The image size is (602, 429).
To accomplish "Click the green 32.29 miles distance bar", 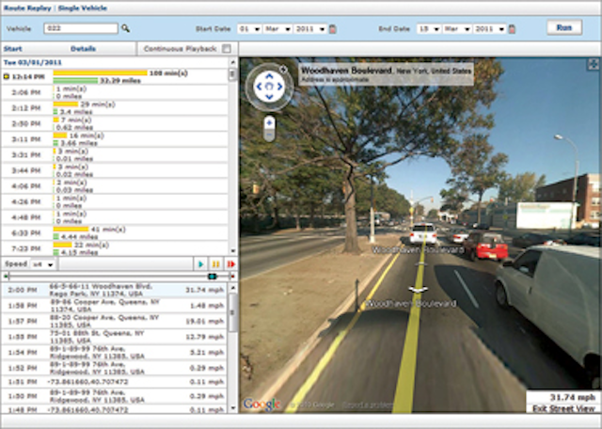I will (75, 81).
